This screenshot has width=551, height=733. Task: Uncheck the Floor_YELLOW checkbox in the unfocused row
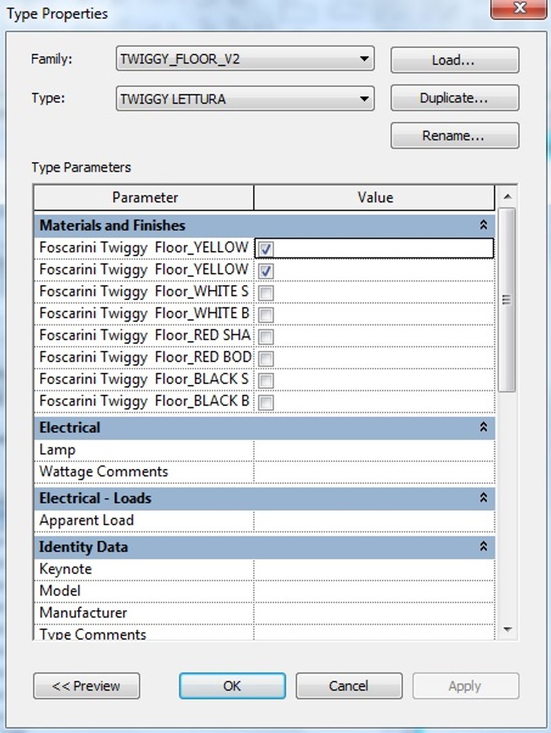click(266, 271)
